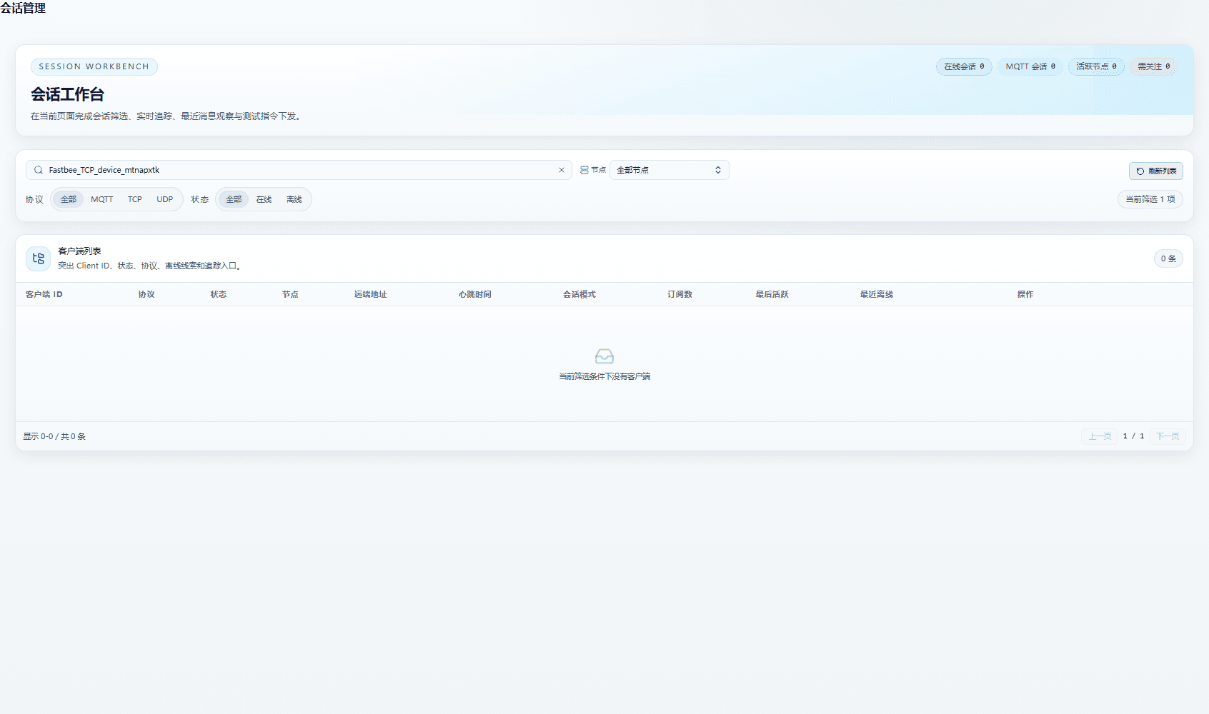Click the 在线会话 stat chip
The height and width of the screenshot is (714, 1209).
pyautogui.click(x=964, y=66)
